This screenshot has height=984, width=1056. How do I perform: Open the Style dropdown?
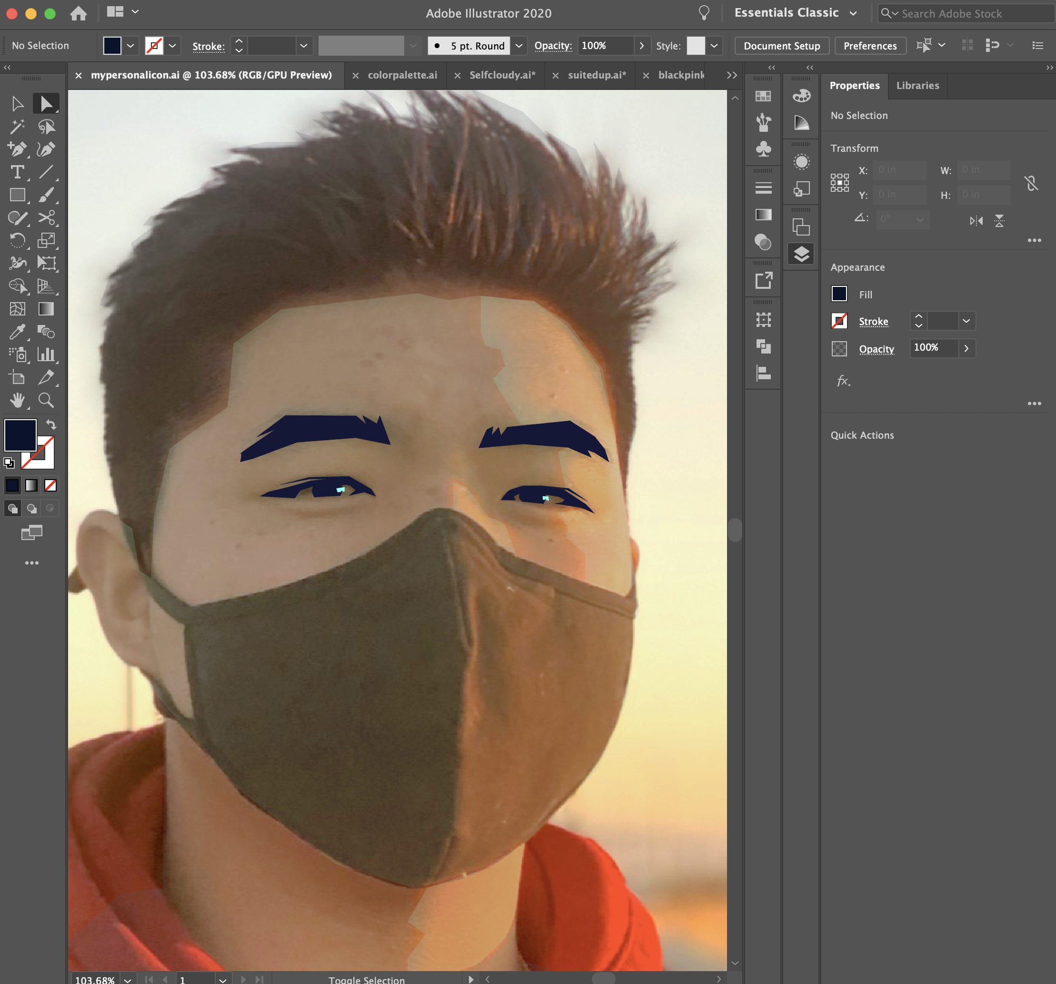click(715, 46)
